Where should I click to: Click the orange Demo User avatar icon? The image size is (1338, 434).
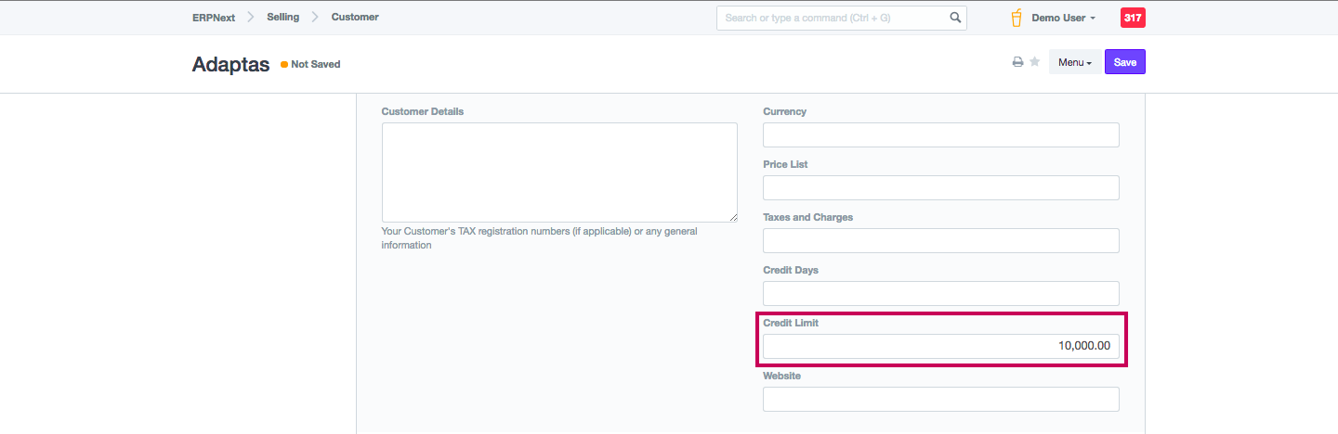coord(1017,18)
